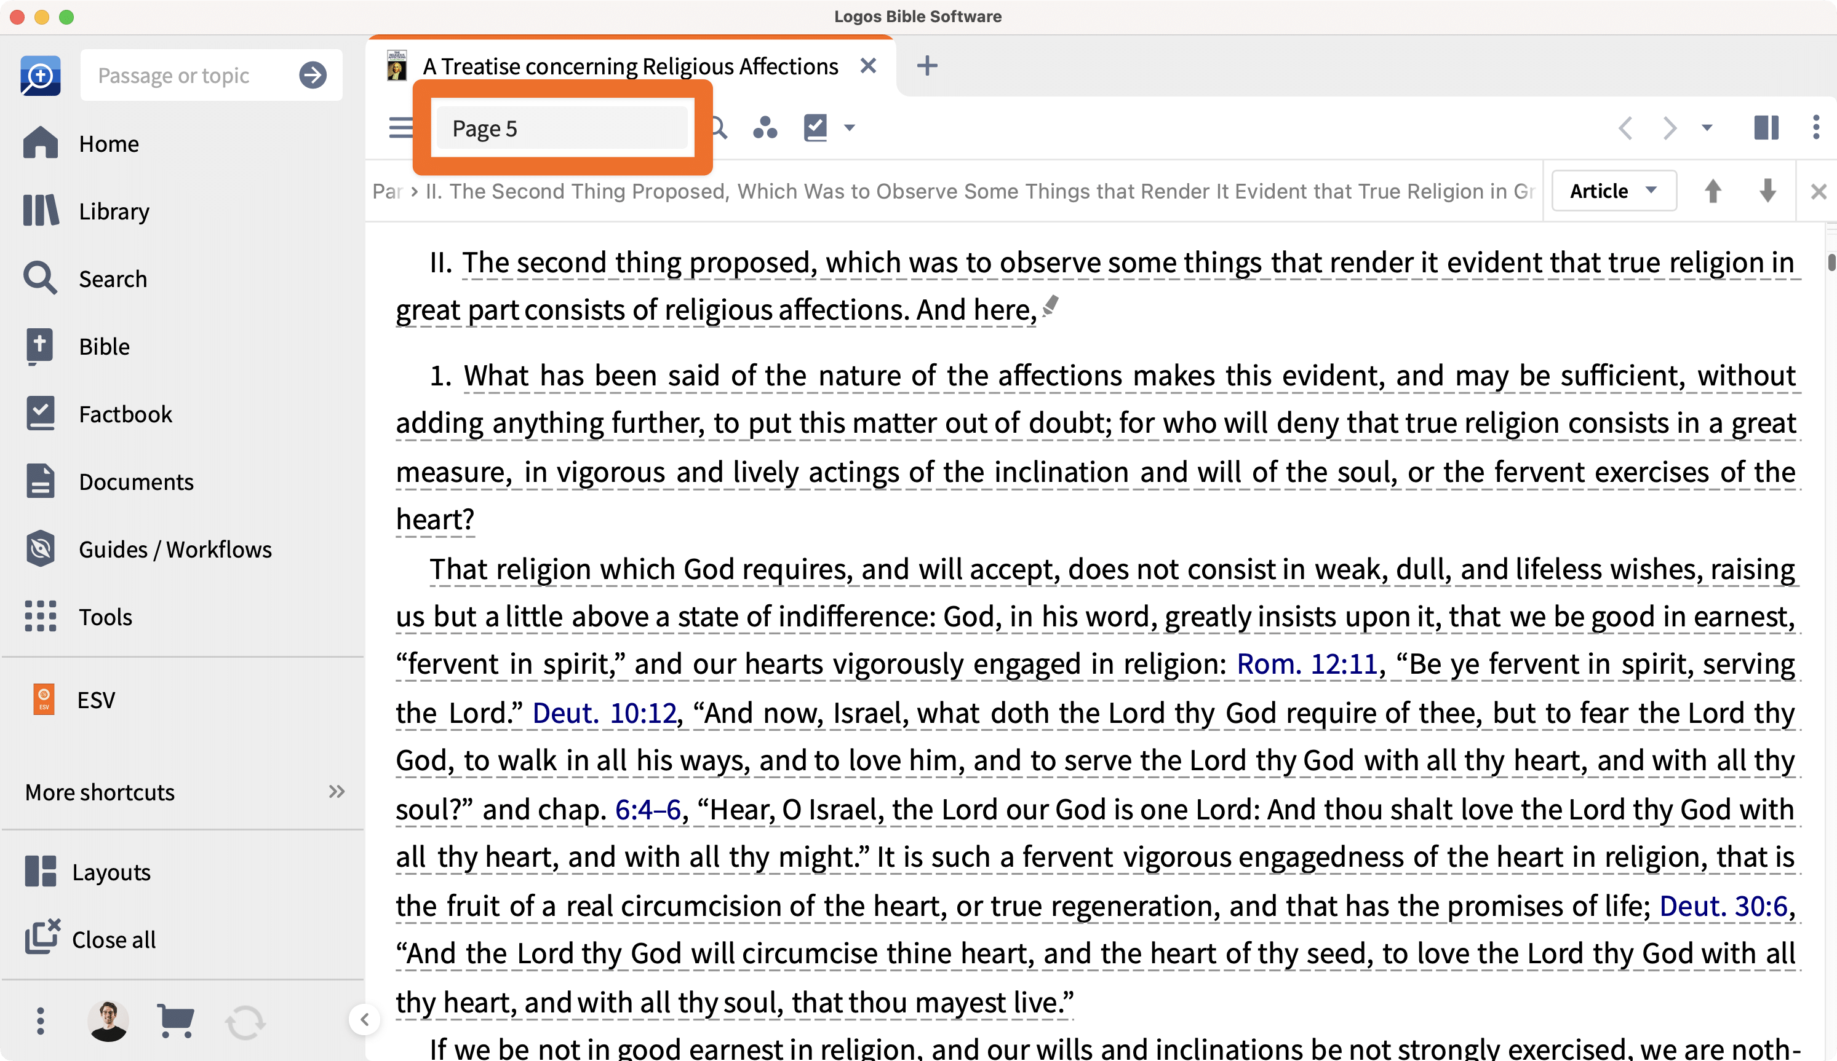Add a new tab with plus

pos(926,66)
